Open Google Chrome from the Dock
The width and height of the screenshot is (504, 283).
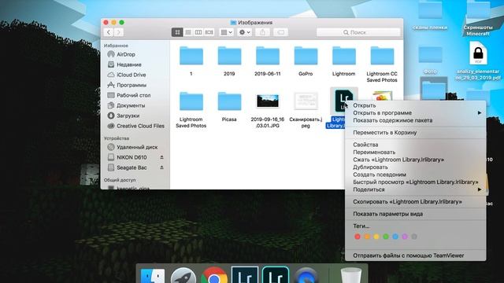tap(213, 276)
